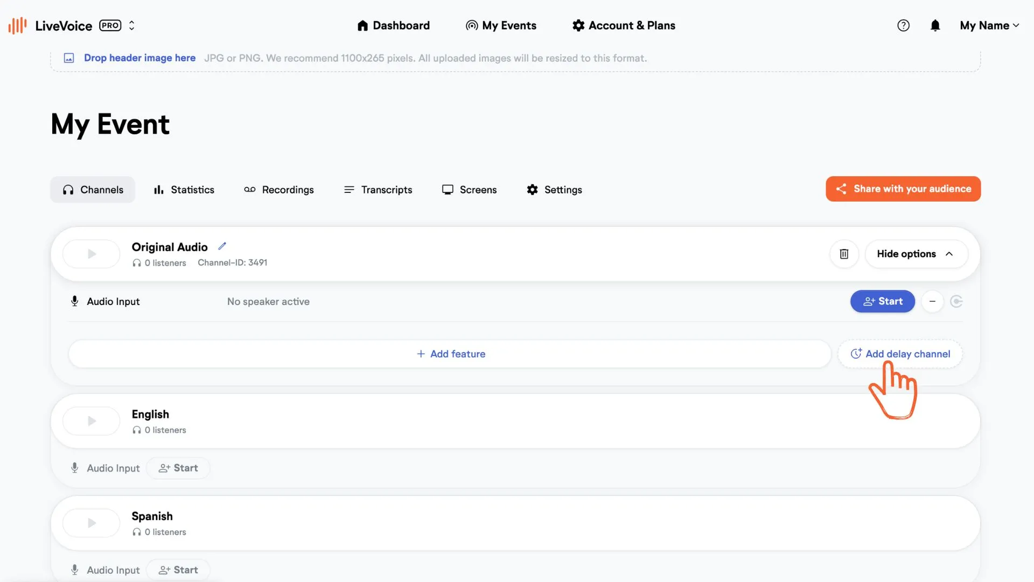Image resolution: width=1034 pixels, height=582 pixels.
Task: Open Account & Plans page
Action: (624, 25)
